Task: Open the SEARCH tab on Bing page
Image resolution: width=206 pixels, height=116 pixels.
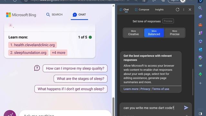Action: coord(54,15)
